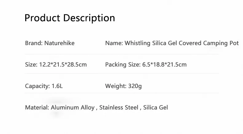Click the "Material:" label

[36, 108]
